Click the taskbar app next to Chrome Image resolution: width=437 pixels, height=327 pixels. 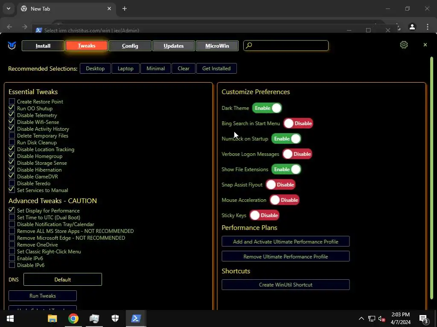pos(94,318)
